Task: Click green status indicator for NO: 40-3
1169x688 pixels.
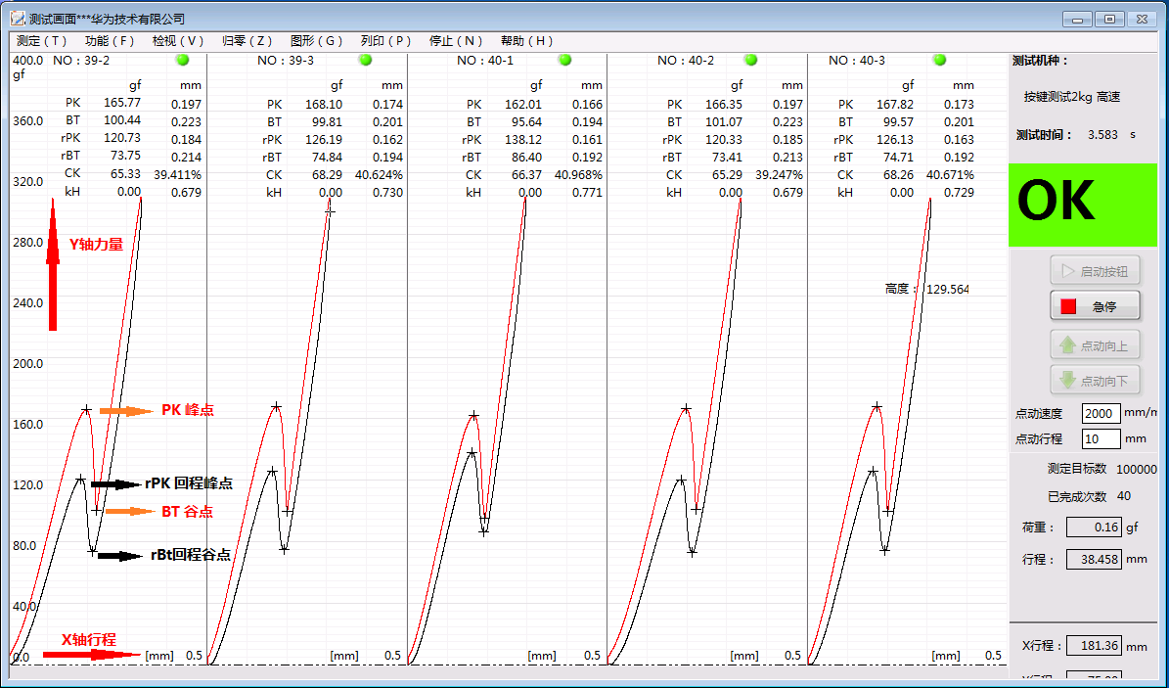Action: click(x=939, y=60)
